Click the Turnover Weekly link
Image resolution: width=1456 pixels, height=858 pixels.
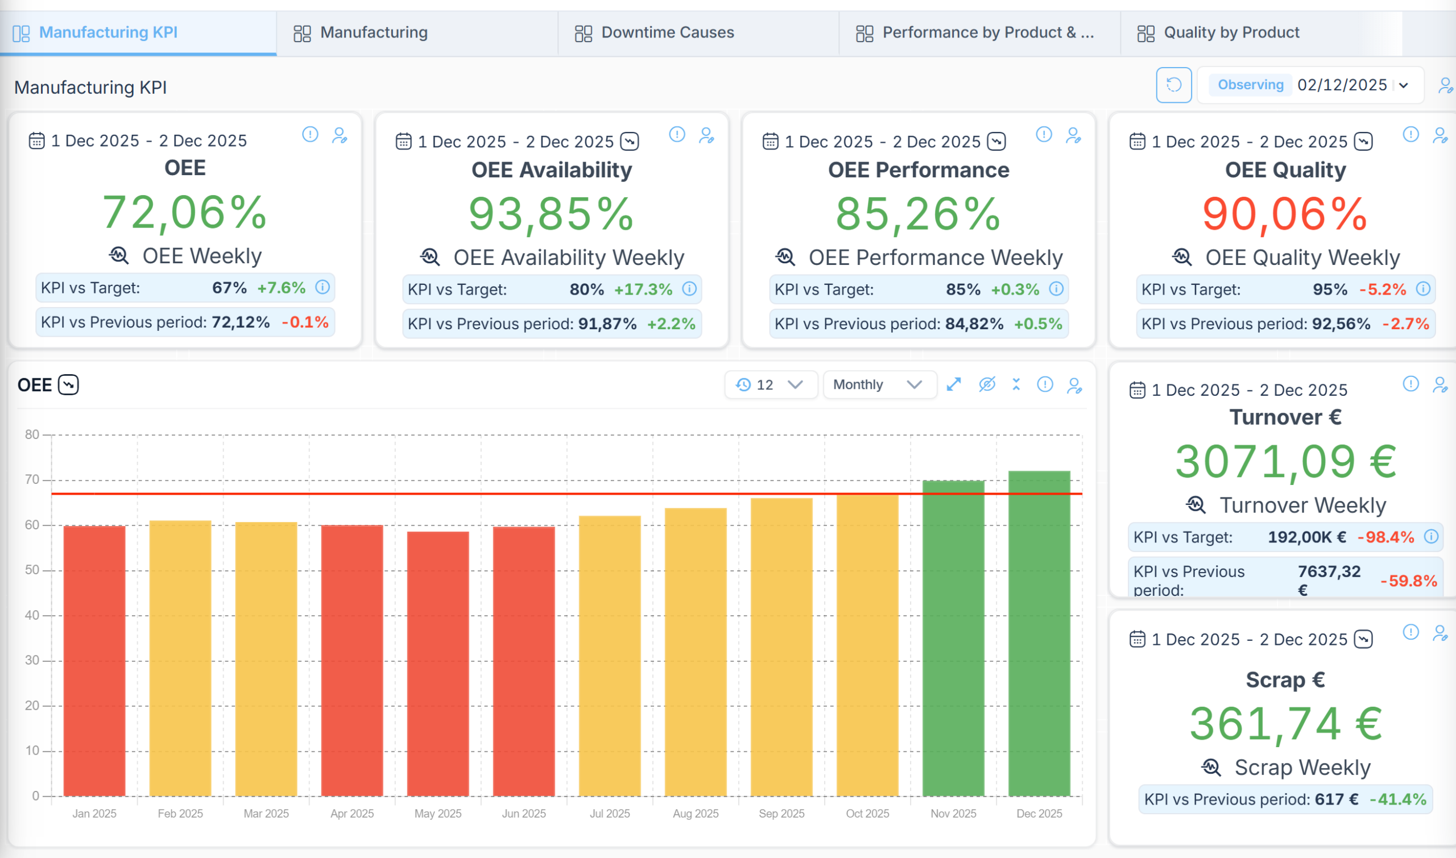pos(1302,505)
